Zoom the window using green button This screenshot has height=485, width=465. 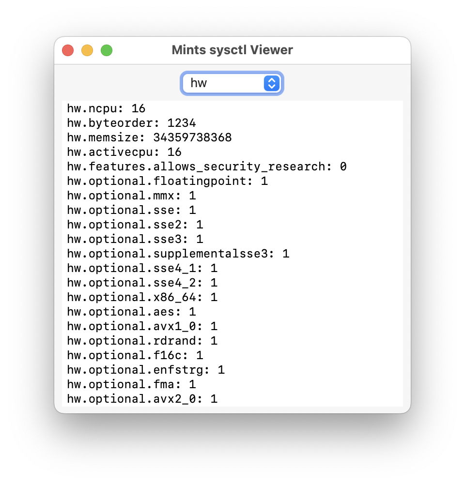coord(107,50)
